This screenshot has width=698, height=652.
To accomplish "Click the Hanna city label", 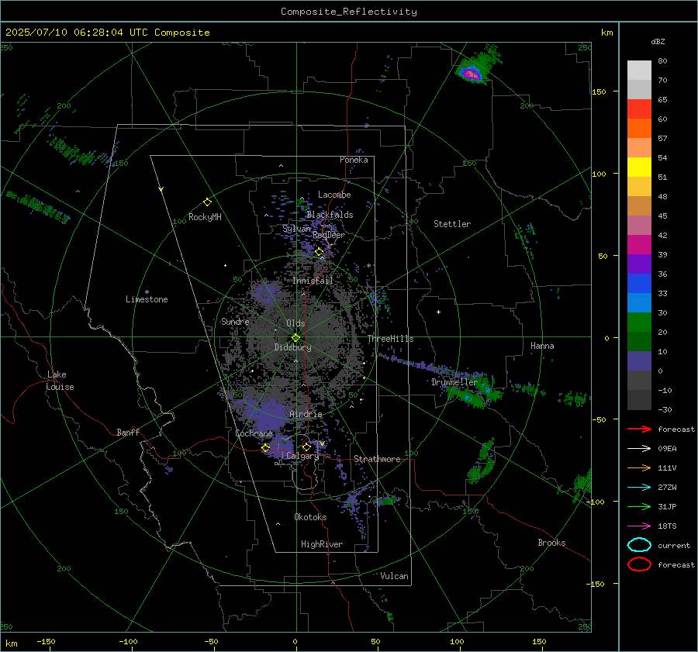I will 542,346.
